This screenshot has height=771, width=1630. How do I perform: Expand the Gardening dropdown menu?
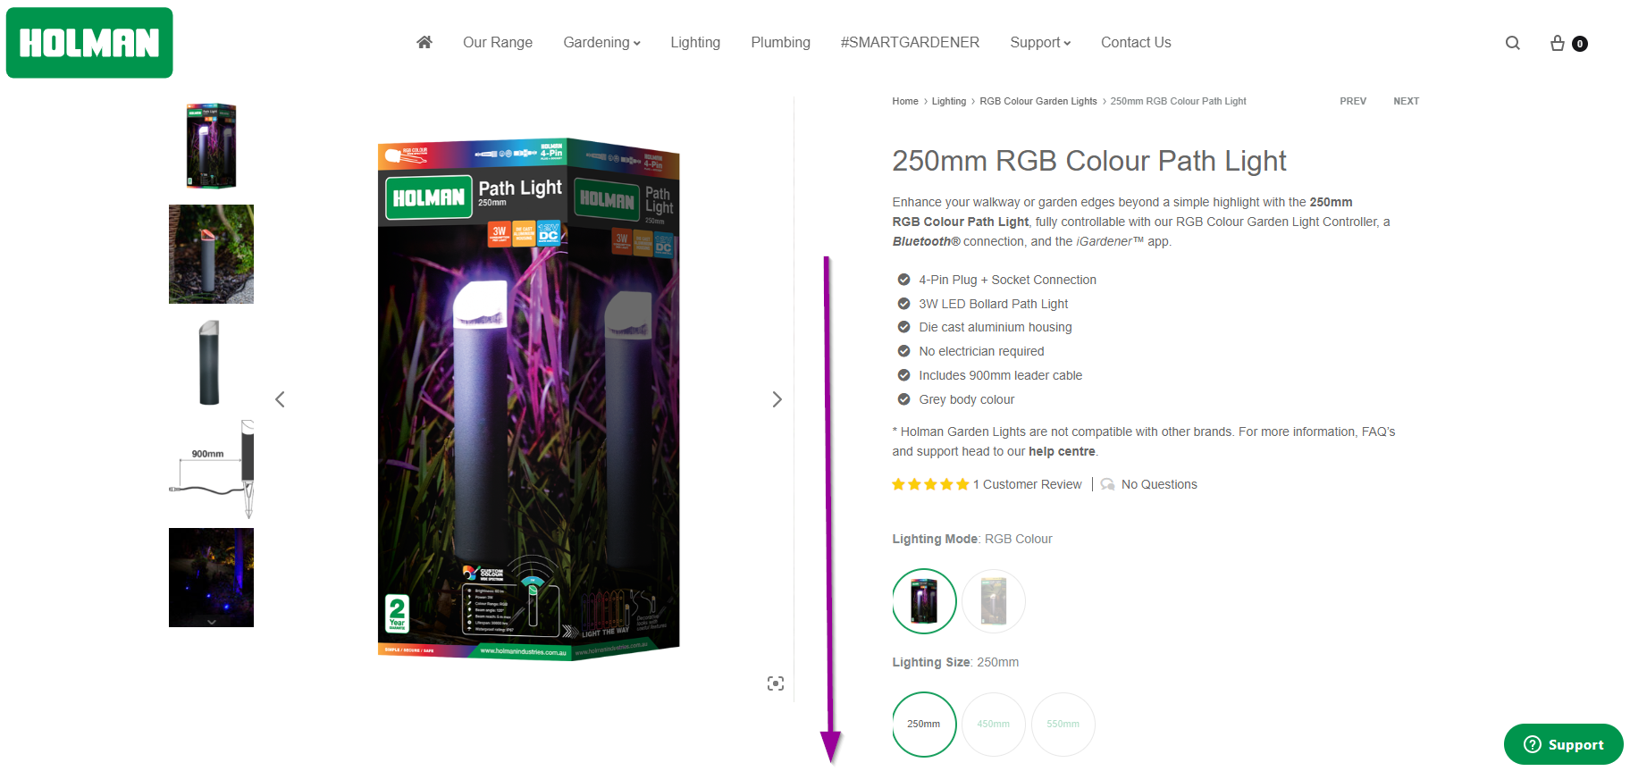coord(601,42)
